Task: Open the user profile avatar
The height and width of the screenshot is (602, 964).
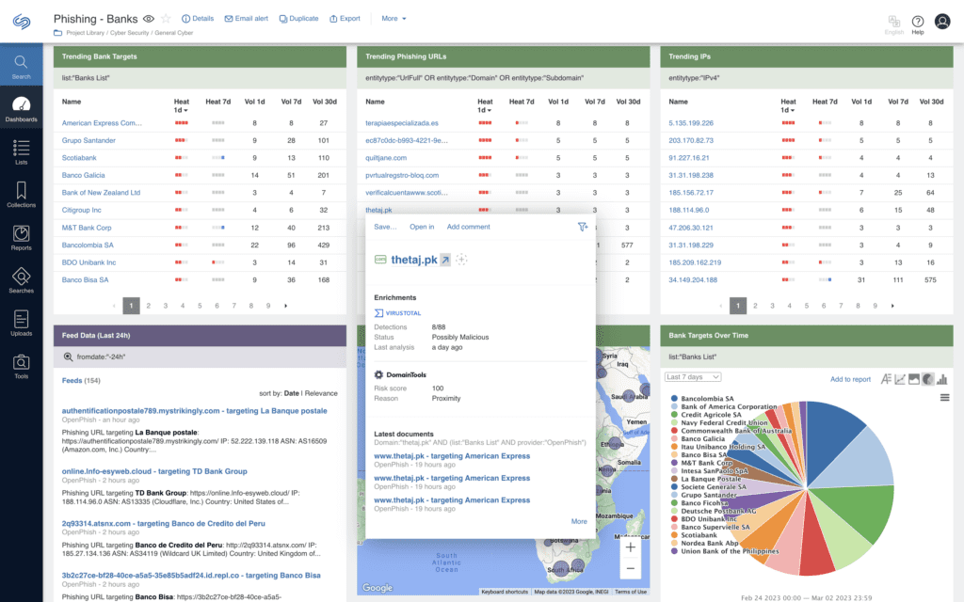Action: pos(942,22)
